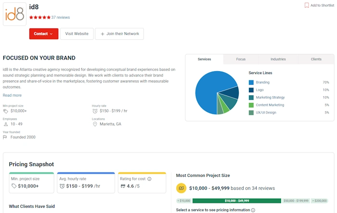
Task: Click the Marketing Strategy label
Action: 270,98
